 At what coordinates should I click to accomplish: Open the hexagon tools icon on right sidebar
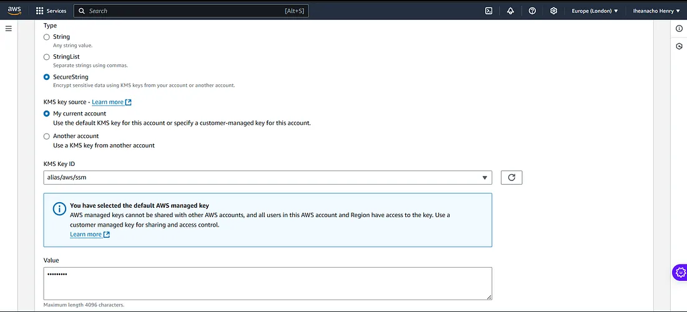click(679, 46)
